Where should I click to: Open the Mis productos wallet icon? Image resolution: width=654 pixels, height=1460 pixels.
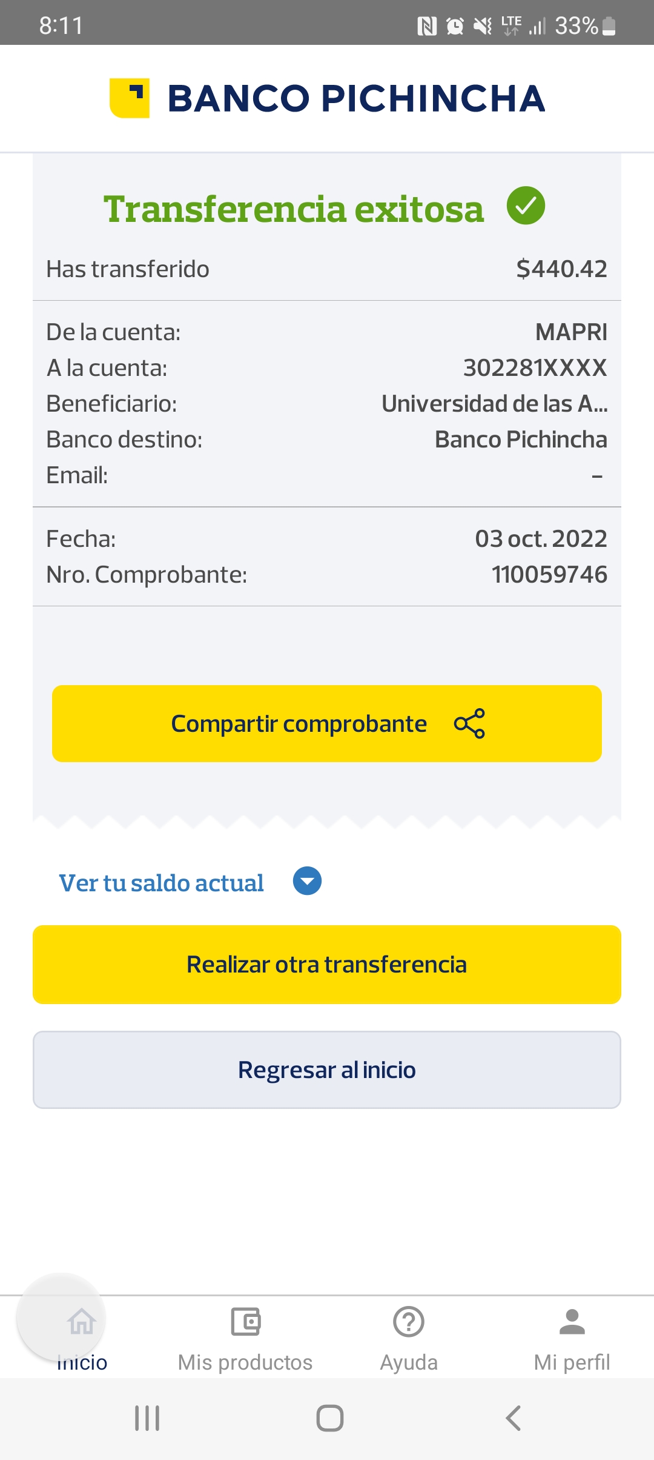[x=245, y=1322]
